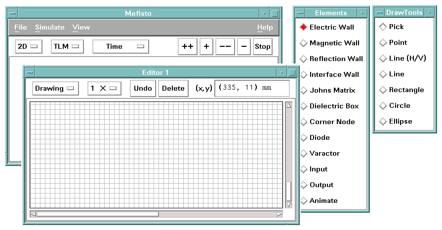Maximize the Mefisto window
This screenshot has width=442, height=230.
coord(275,13)
